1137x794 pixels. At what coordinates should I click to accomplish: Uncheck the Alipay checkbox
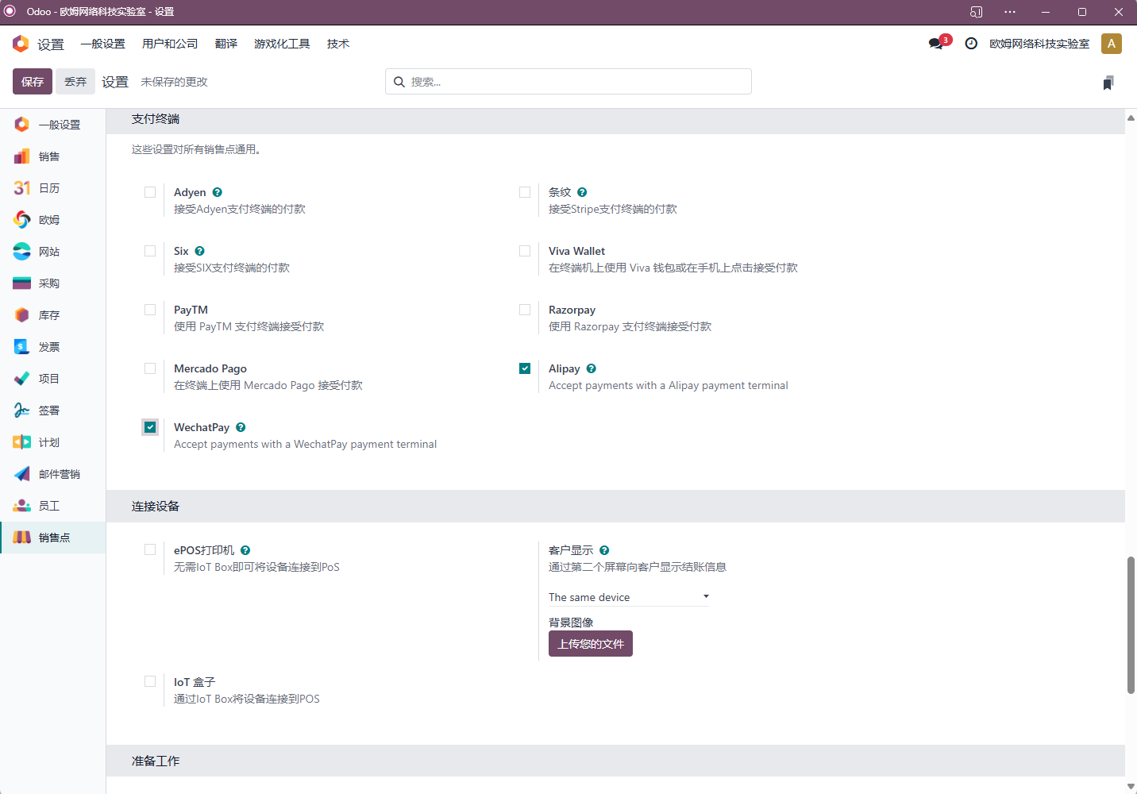[x=525, y=368]
